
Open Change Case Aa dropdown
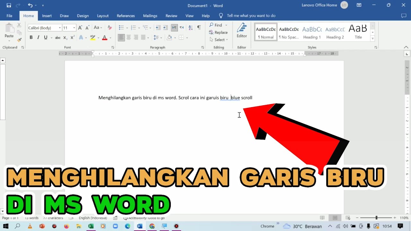point(98,28)
